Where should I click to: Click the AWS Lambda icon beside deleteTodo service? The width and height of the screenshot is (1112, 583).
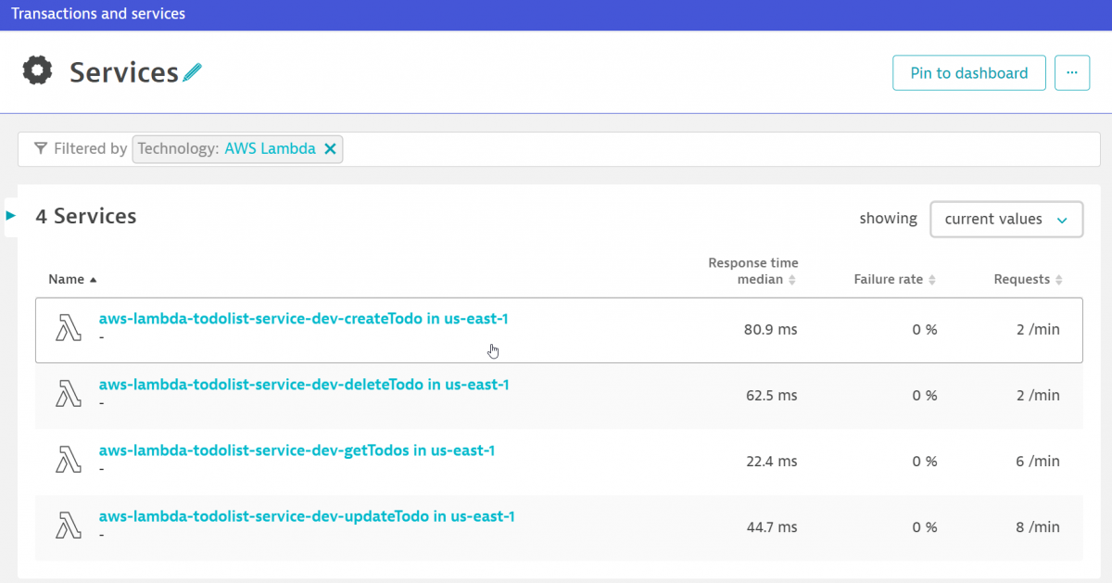[x=68, y=395]
